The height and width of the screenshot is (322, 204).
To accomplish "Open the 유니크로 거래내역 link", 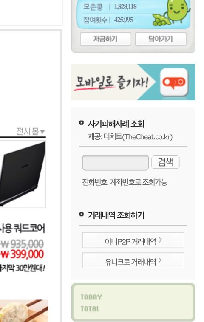I will [x=133, y=260].
